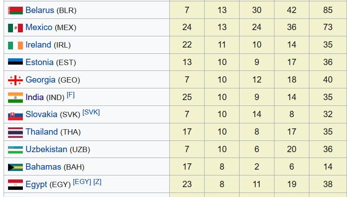Click the Uzbekistan flag icon
Viewport: 347px width, 197px height.
coord(15,149)
